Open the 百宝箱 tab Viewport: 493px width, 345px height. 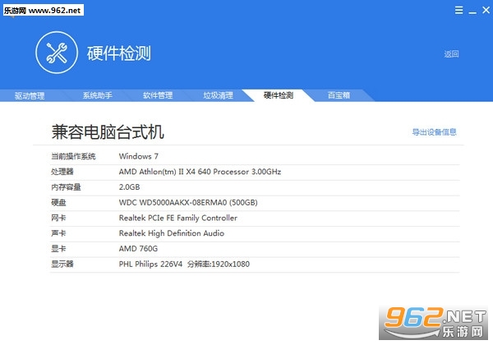pyautogui.click(x=339, y=95)
